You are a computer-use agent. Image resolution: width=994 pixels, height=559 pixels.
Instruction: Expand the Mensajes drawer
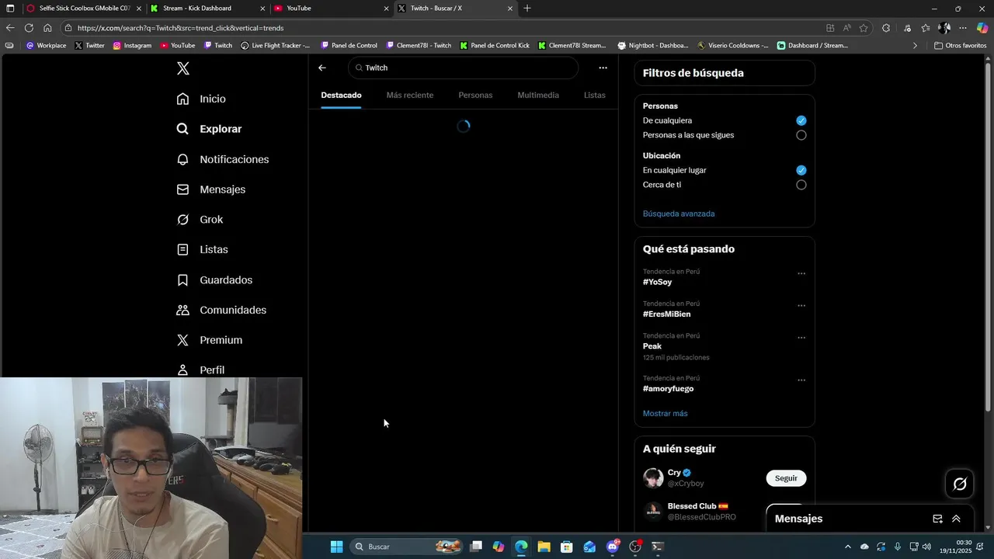tap(956, 519)
